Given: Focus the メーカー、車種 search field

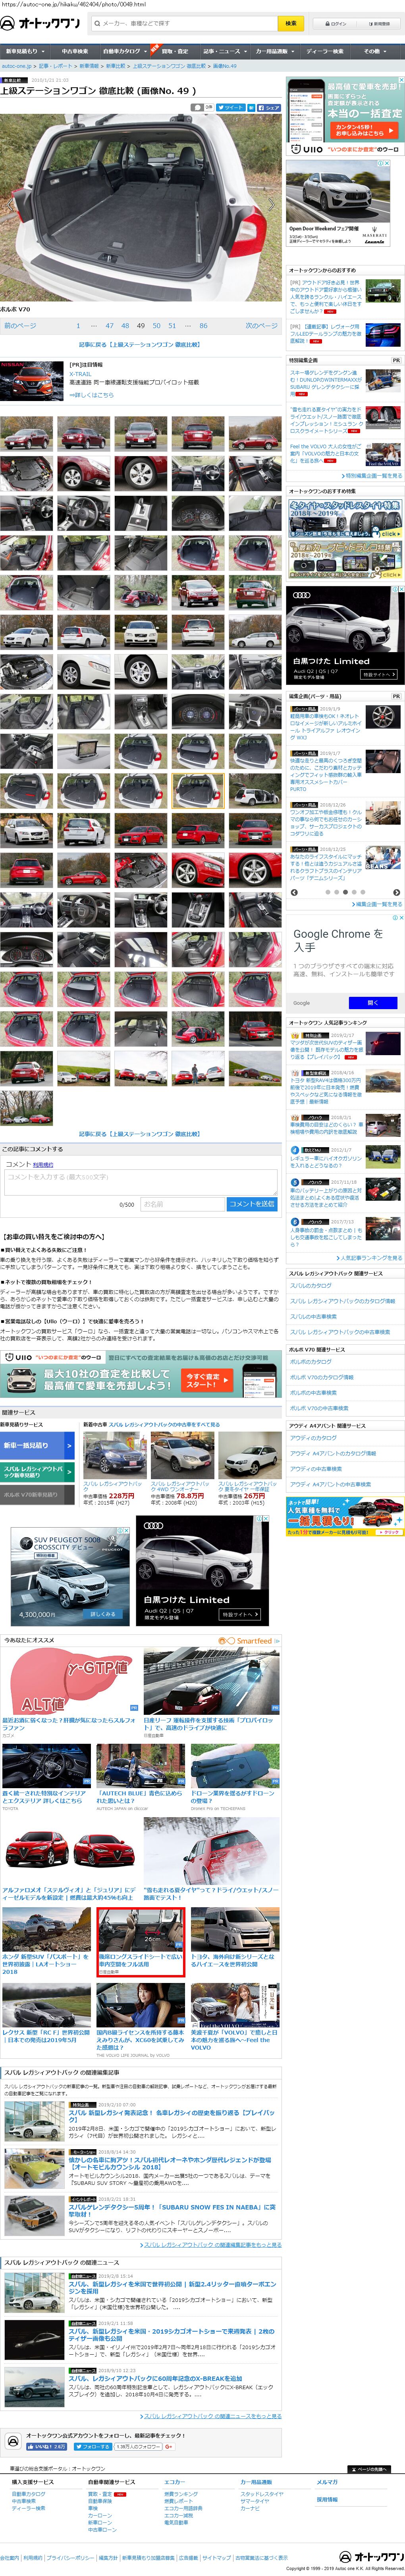Looking at the screenshot, I should pos(184,23).
